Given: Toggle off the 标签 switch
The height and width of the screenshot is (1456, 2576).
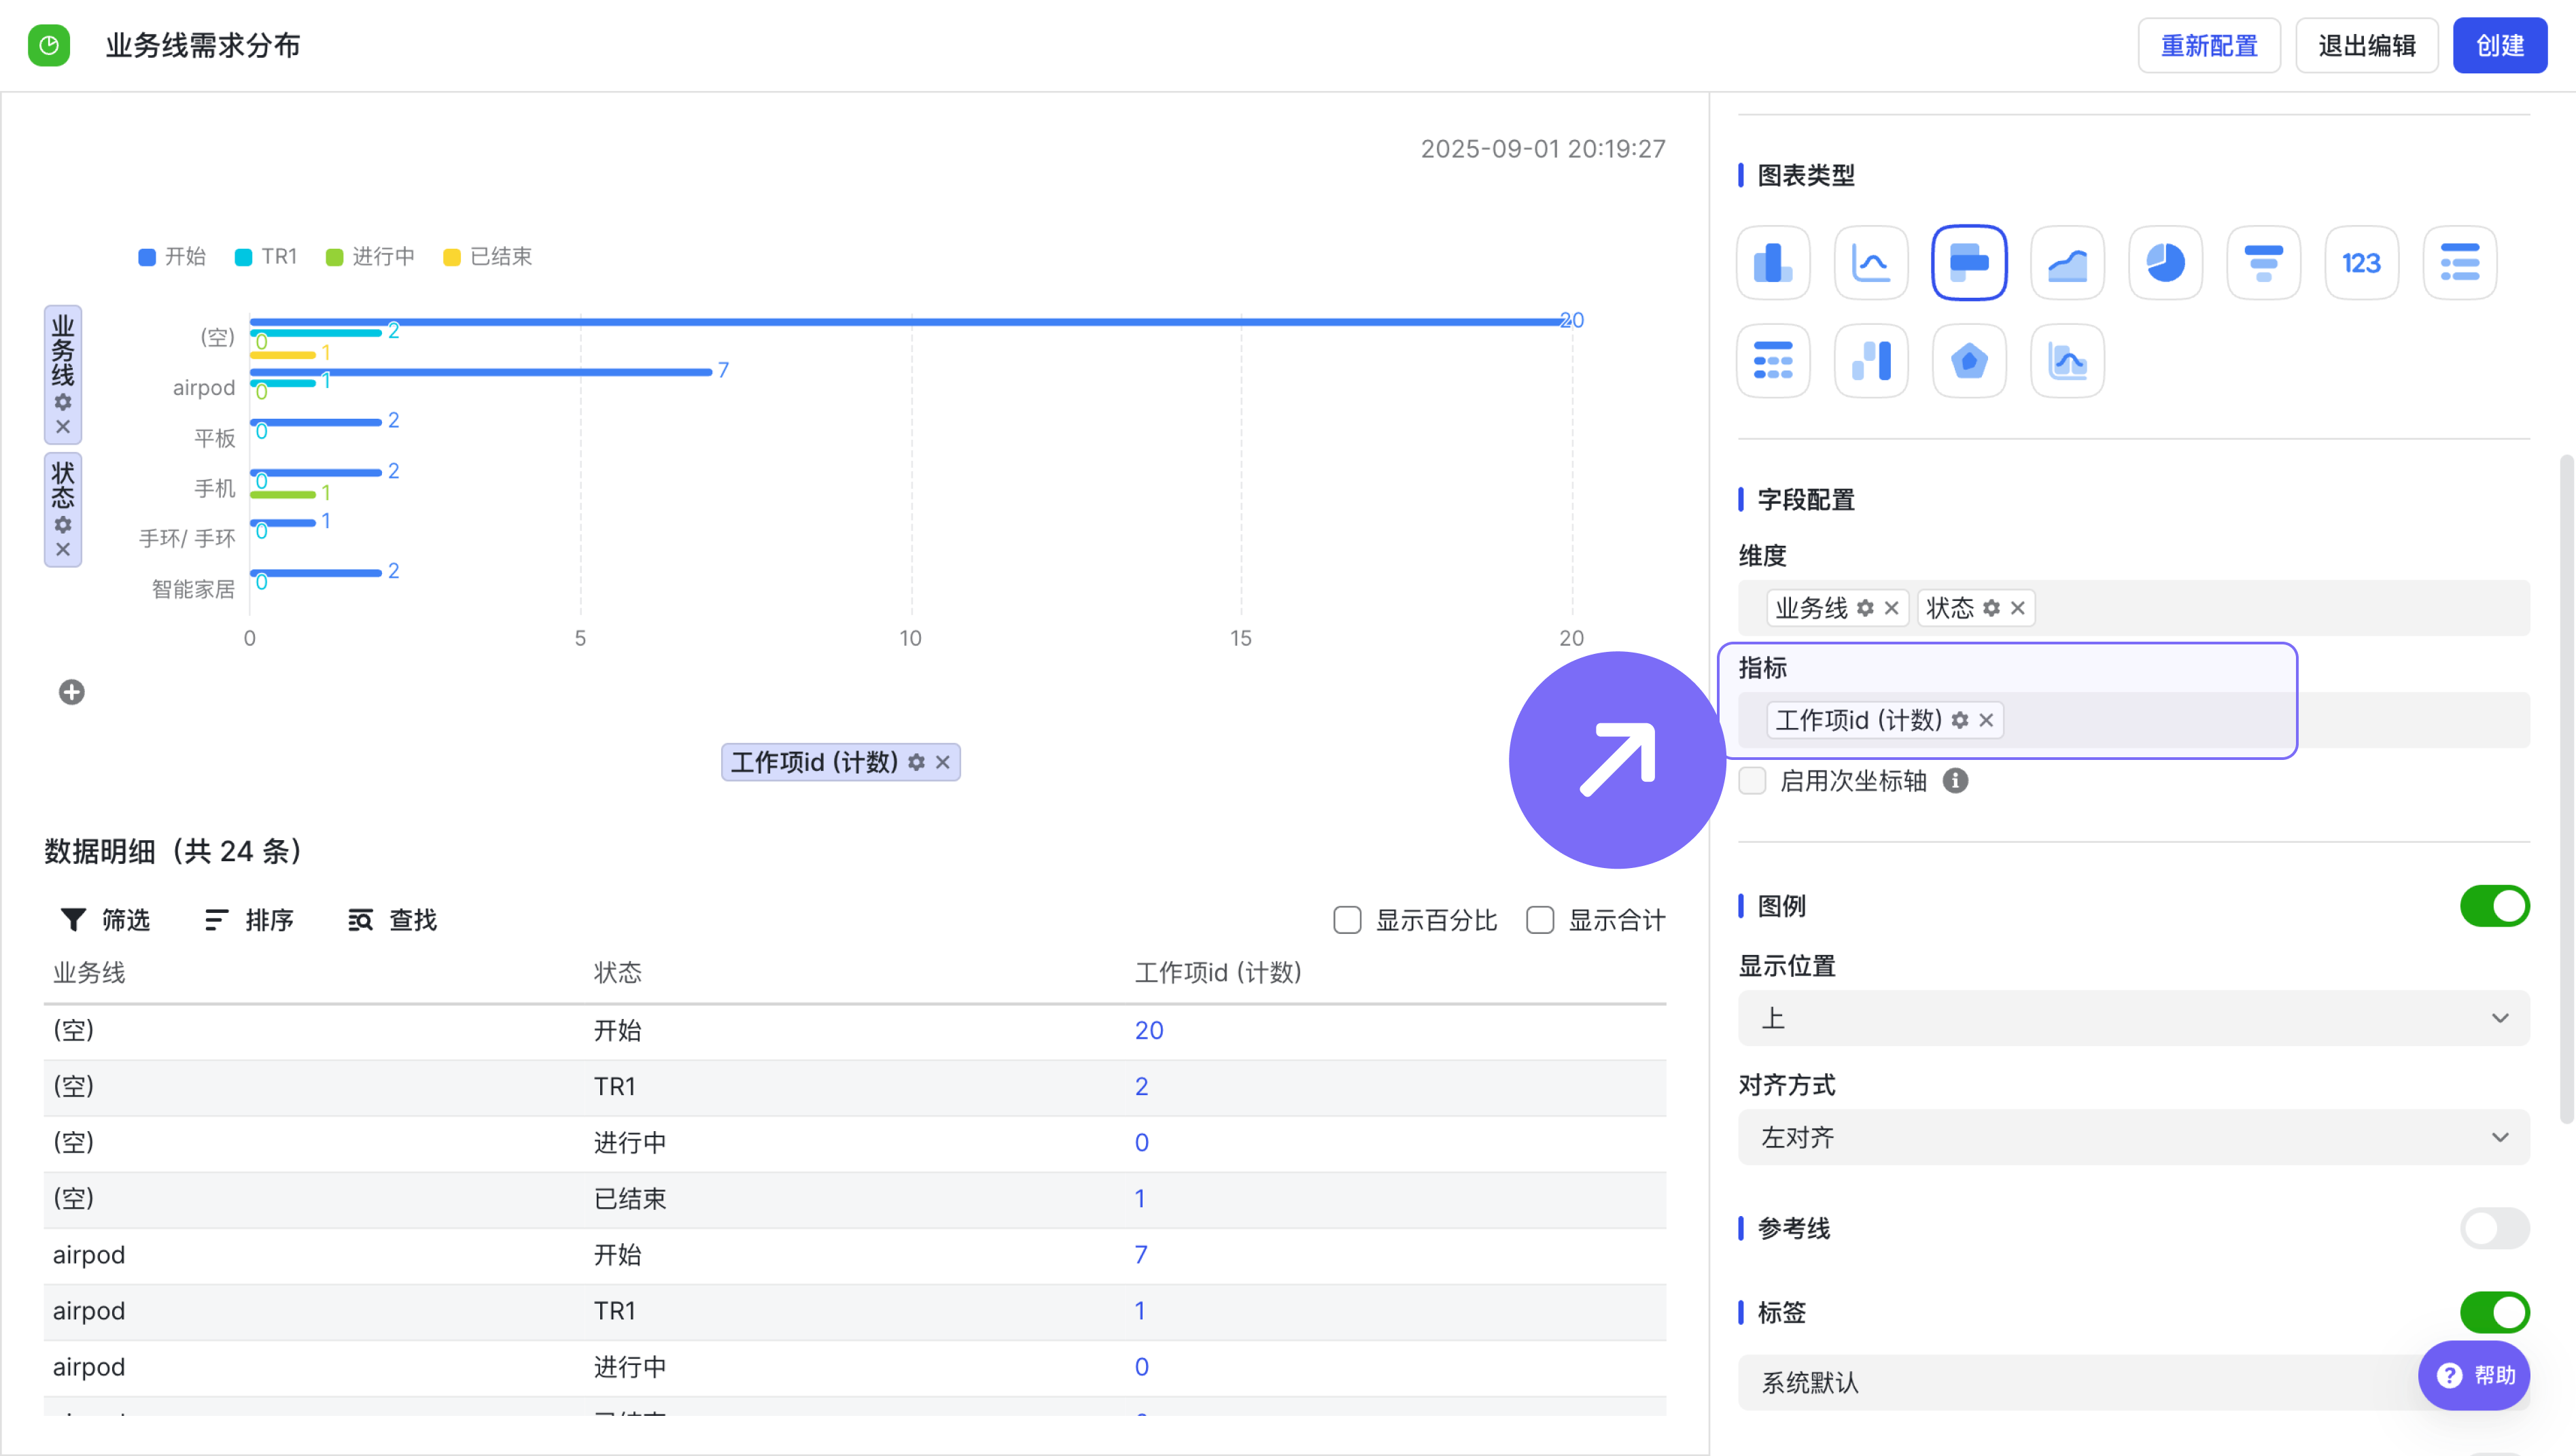Looking at the screenshot, I should pos(2494,1312).
